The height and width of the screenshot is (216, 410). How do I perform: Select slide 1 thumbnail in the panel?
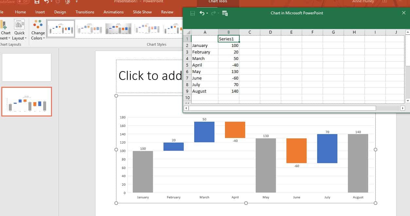click(26, 67)
